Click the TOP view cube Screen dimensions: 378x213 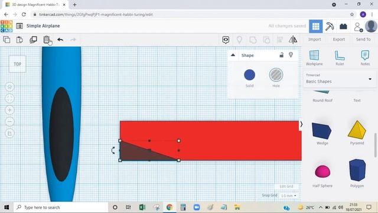click(17, 64)
